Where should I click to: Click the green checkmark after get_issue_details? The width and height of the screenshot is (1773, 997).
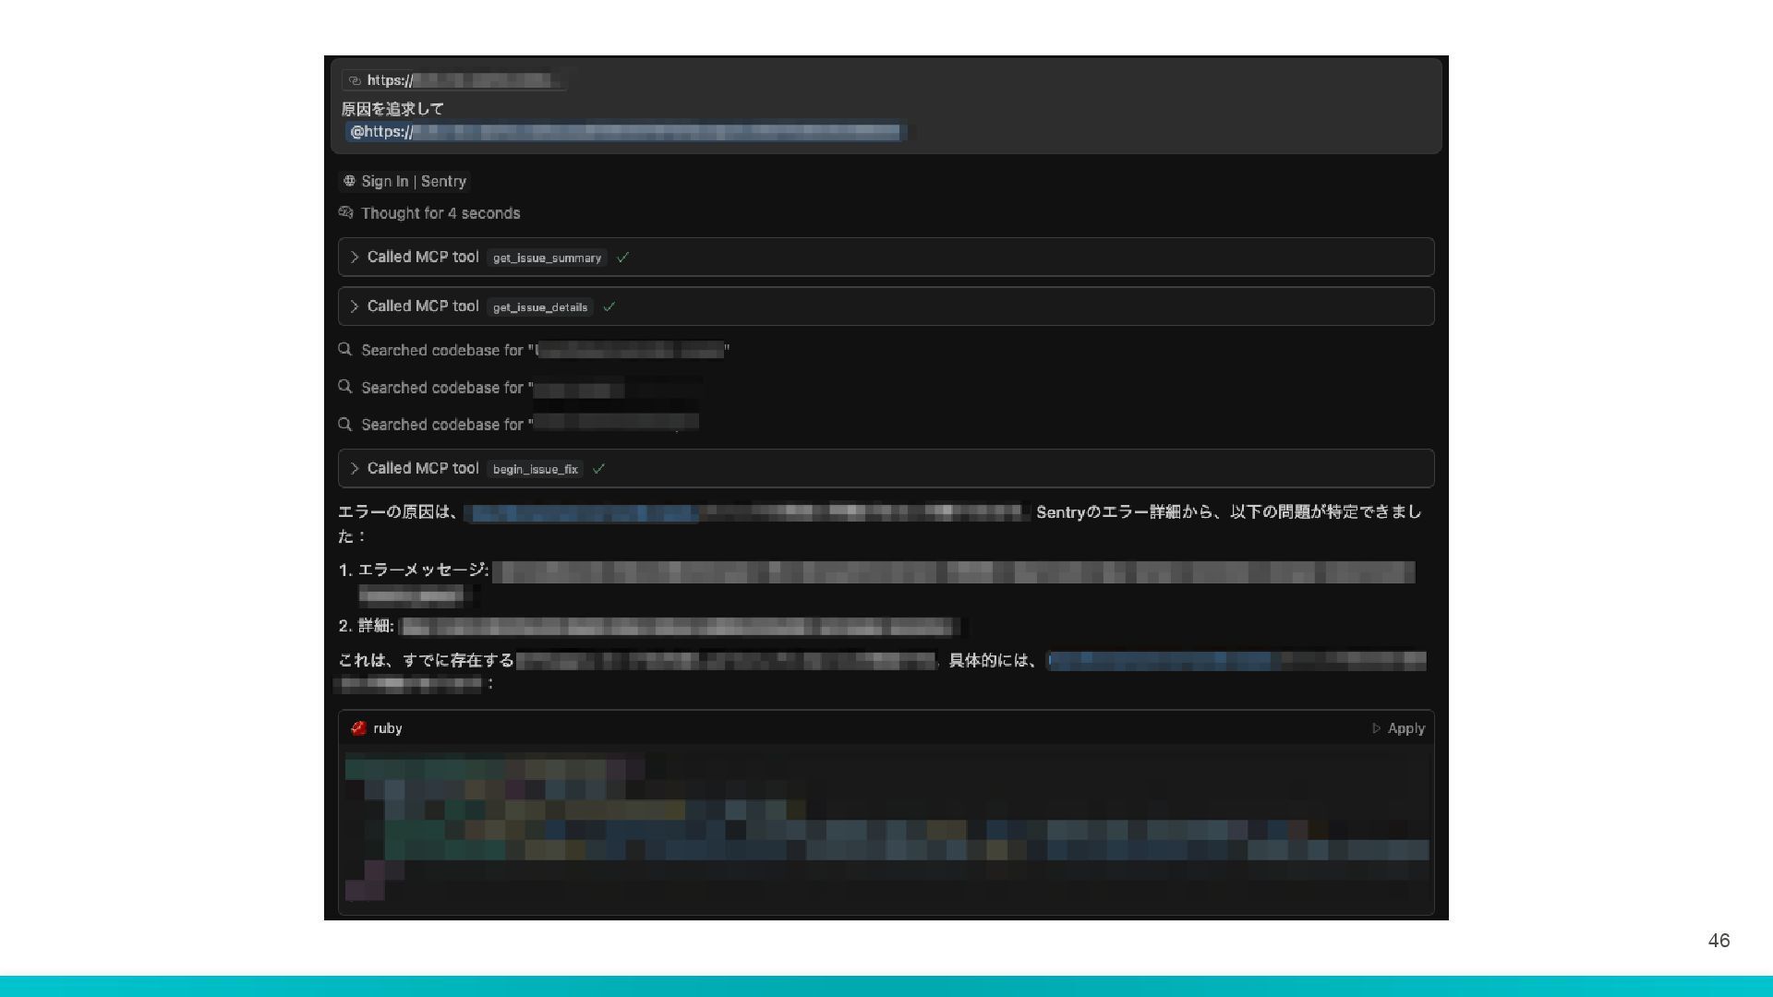pyautogui.click(x=609, y=306)
